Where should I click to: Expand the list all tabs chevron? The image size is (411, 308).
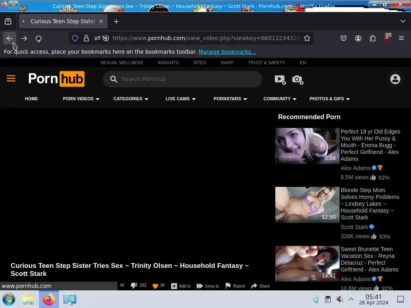[x=403, y=21]
